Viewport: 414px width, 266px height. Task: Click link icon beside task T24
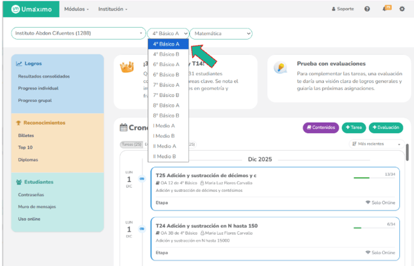click(142, 228)
